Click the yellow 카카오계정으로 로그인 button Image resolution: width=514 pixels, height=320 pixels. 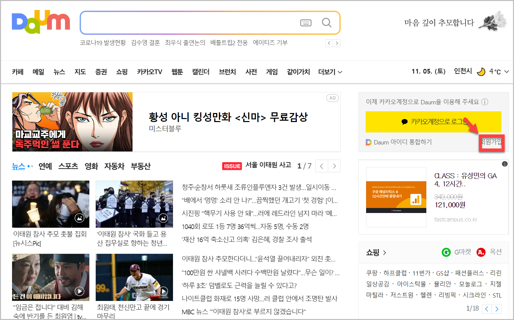pos(433,122)
